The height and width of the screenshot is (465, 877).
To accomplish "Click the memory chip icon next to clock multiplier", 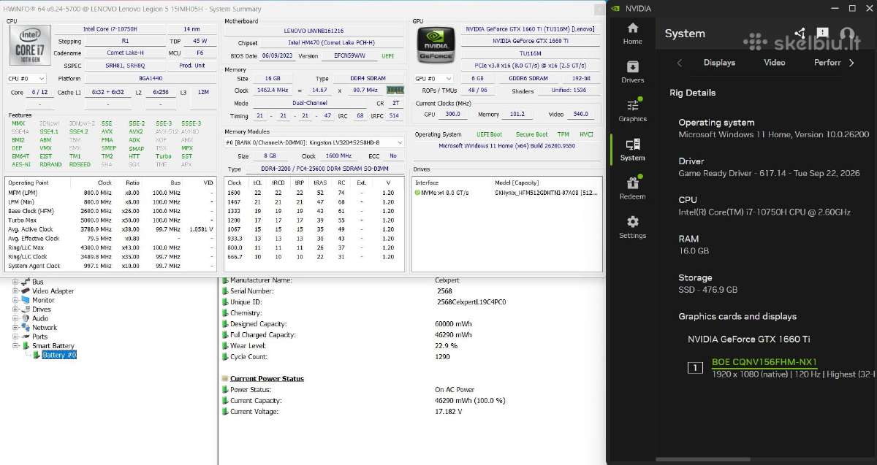I will pyautogui.click(x=395, y=90).
